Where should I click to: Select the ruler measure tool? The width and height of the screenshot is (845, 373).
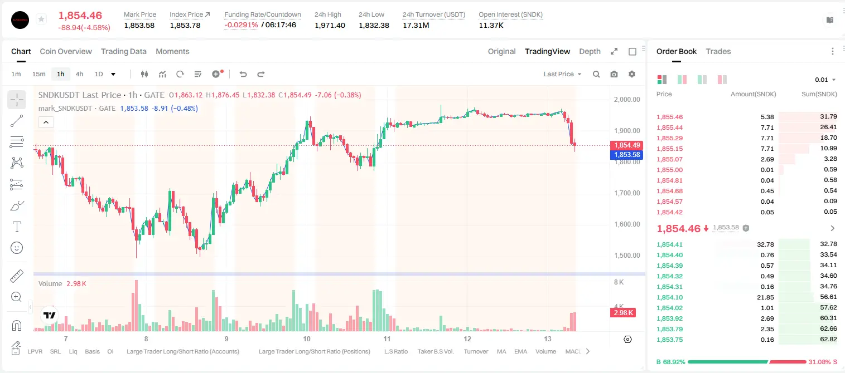(x=17, y=276)
